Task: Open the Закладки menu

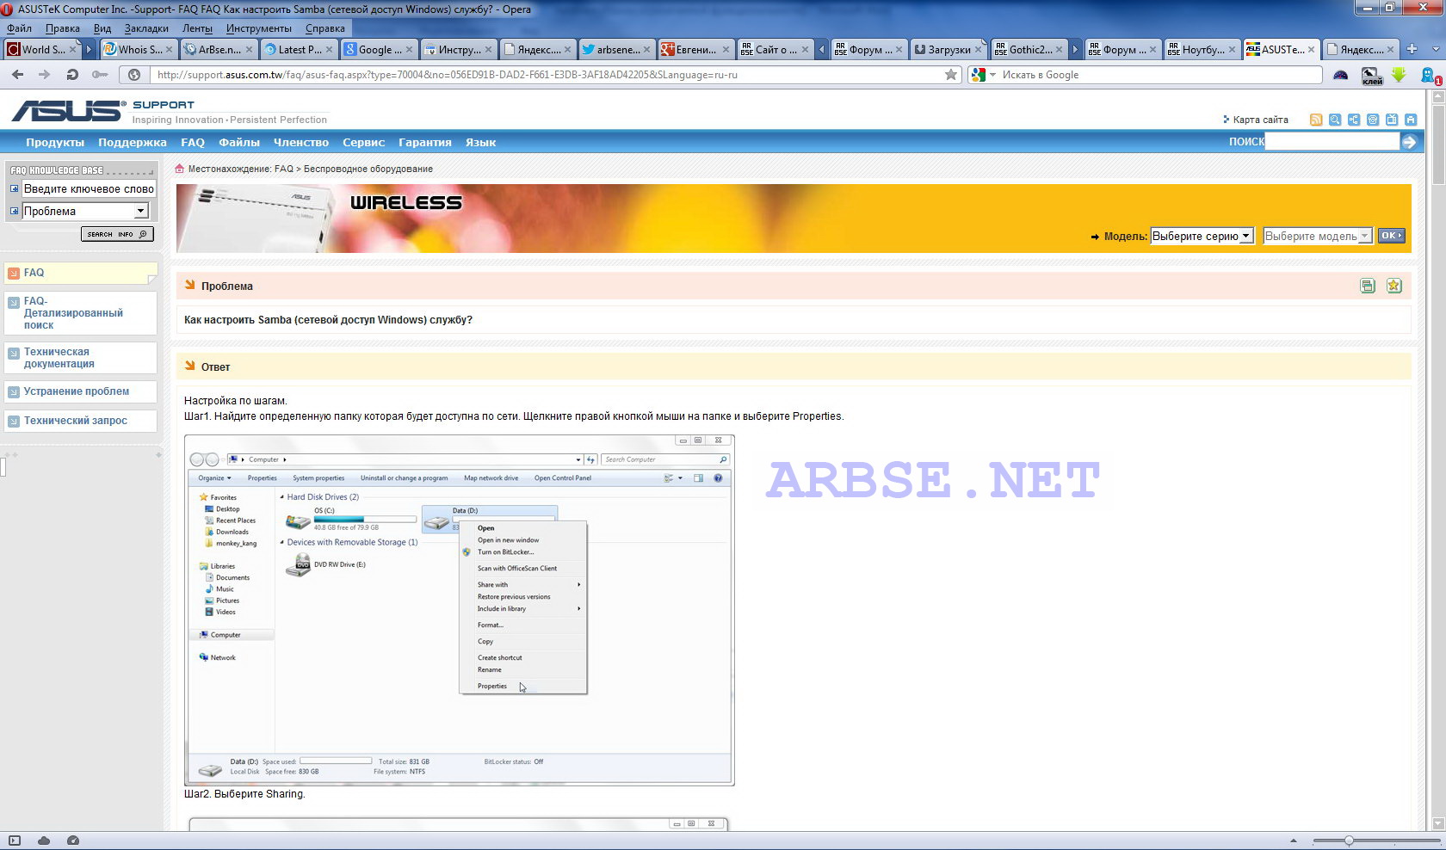Action: [x=146, y=28]
